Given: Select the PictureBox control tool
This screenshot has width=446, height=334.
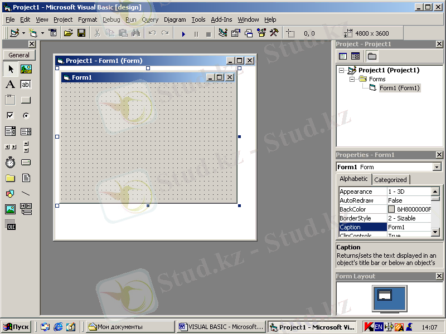Looking at the screenshot, I should [x=26, y=69].
